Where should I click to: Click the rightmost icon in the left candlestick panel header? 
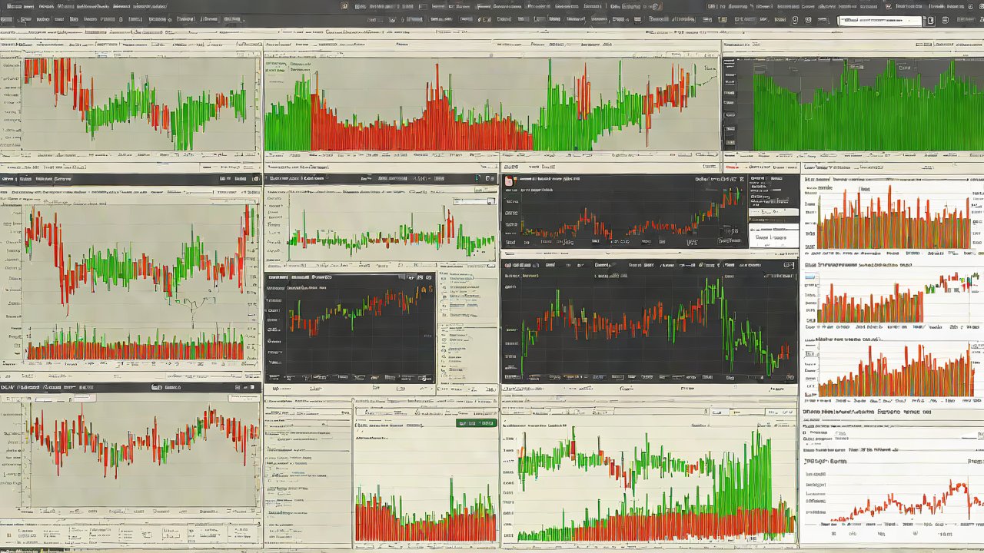tap(254, 178)
